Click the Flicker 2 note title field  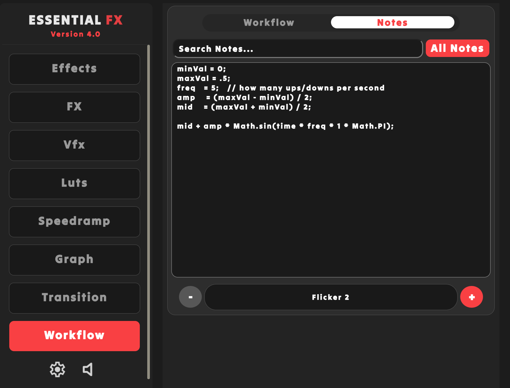[330, 297]
